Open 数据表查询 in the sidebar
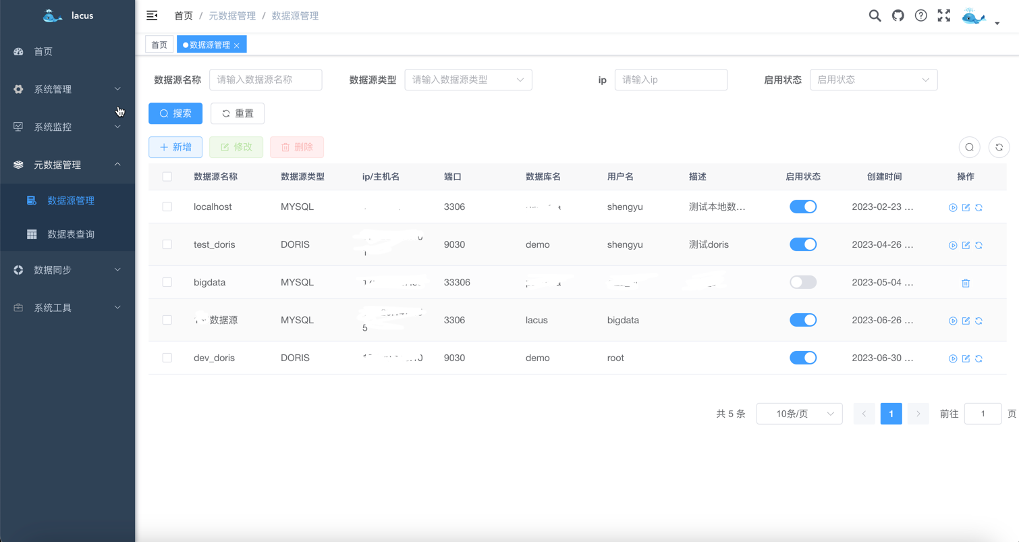This screenshot has width=1019, height=542. (67, 234)
